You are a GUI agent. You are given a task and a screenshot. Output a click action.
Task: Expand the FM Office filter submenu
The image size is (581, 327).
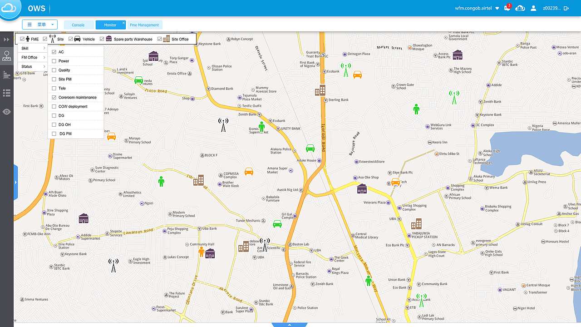tap(33, 57)
